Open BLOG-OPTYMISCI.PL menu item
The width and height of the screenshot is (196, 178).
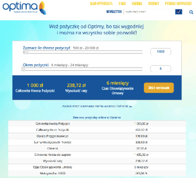101,4
